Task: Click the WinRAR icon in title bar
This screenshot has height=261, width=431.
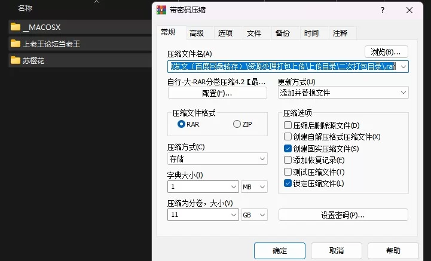Action: coord(160,10)
